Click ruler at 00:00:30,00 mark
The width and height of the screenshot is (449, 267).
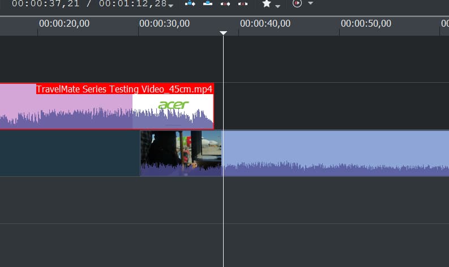coord(164,23)
